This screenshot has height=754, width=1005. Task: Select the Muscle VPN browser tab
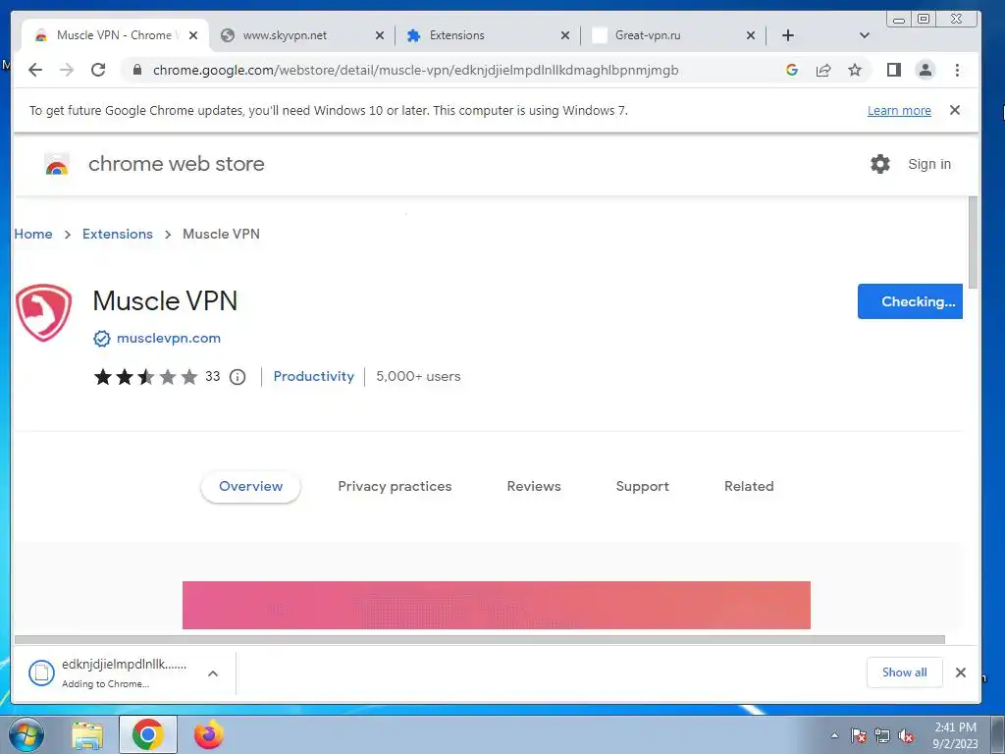[x=116, y=35]
